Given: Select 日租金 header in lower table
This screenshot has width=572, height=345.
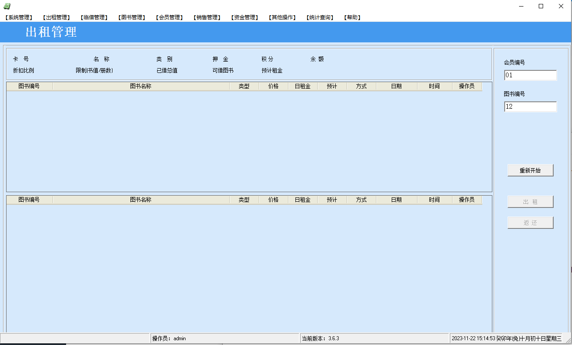Looking at the screenshot, I should coord(303,200).
